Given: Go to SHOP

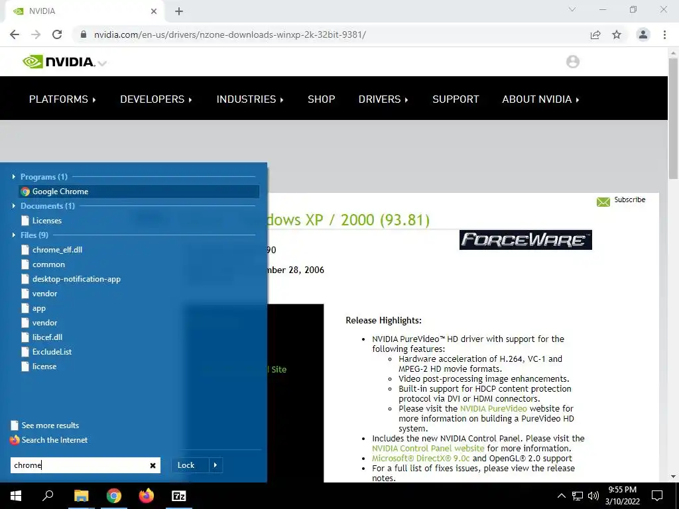Looking at the screenshot, I should click(x=322, y=99).
